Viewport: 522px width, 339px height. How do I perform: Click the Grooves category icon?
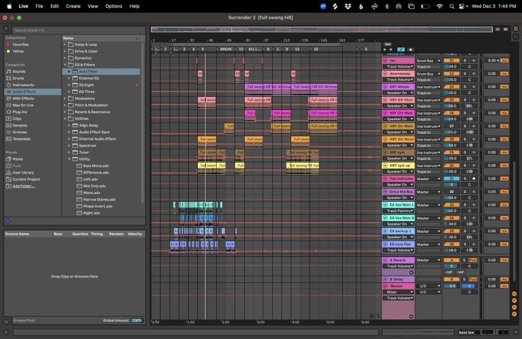click(8, 132)
